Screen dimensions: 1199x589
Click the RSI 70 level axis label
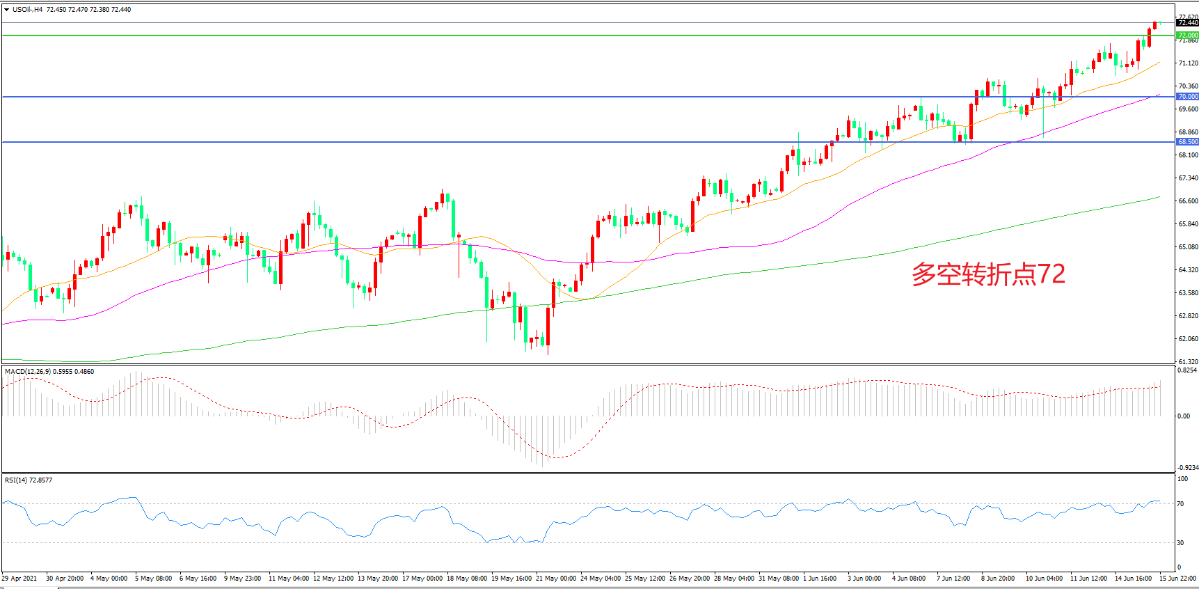click(x=1180, y=504)
